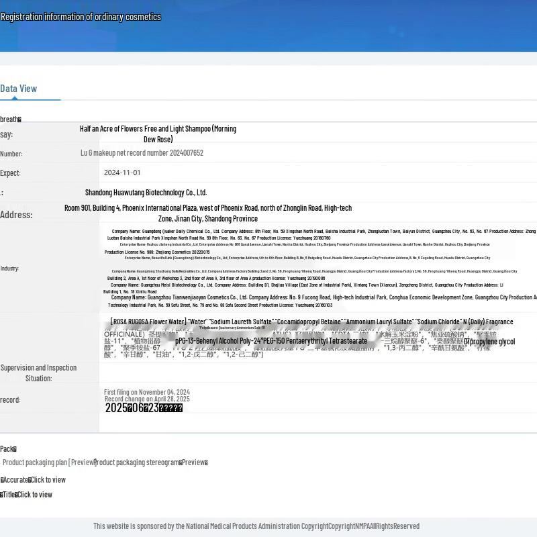Select product name 'Half an Acre of Flowers' text
The image size is (537, 537).
[x=158, y=134]
